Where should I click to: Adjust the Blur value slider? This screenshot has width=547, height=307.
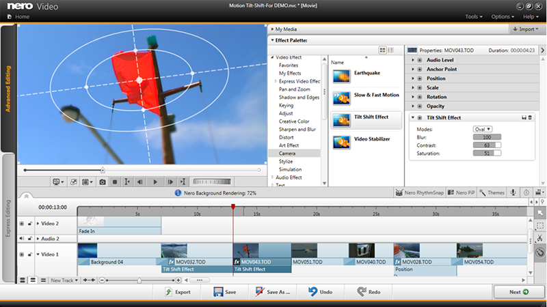pyautogui.click(x=487, y=137)
